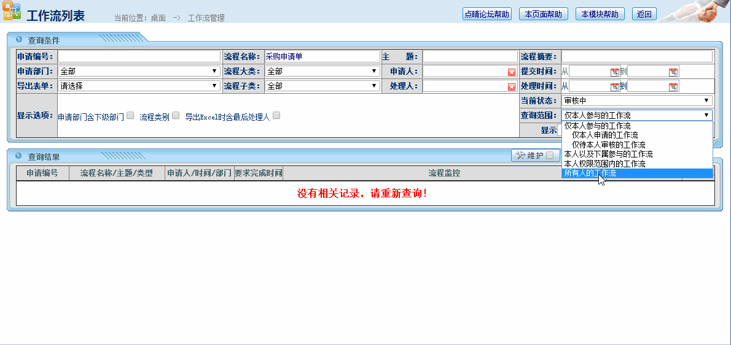Expand the 申请部门 dropdown
Image resolution: width=731 pixels, height=345 pixels.
[x=139, y=71]
